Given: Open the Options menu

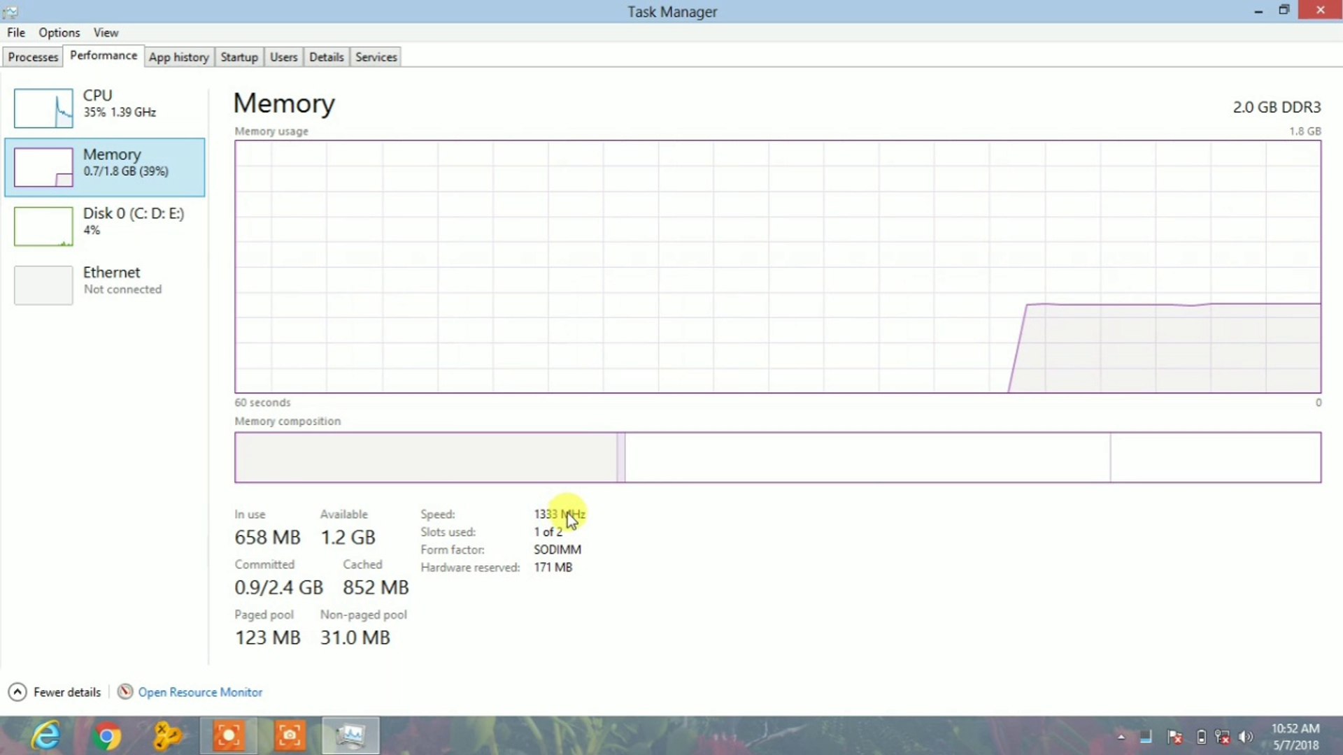Looking at the screenshot, I should 59,32.
